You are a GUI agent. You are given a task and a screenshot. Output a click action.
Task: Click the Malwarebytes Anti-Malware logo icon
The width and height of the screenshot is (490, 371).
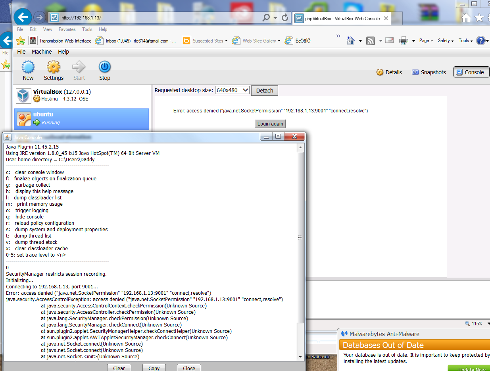point(344,334)
